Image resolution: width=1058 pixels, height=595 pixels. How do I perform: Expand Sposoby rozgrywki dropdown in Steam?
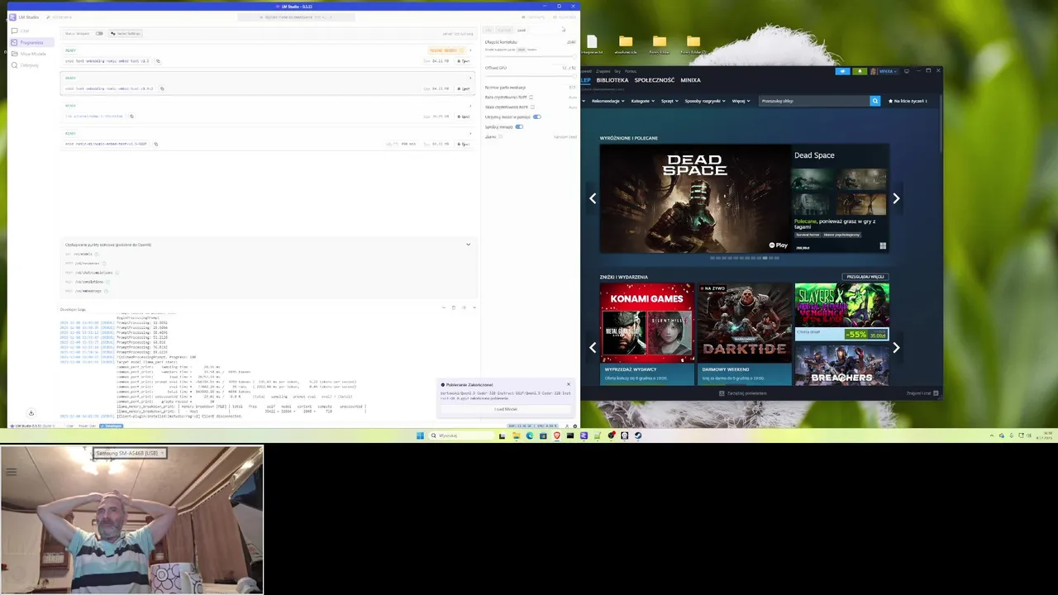point(705,101)
